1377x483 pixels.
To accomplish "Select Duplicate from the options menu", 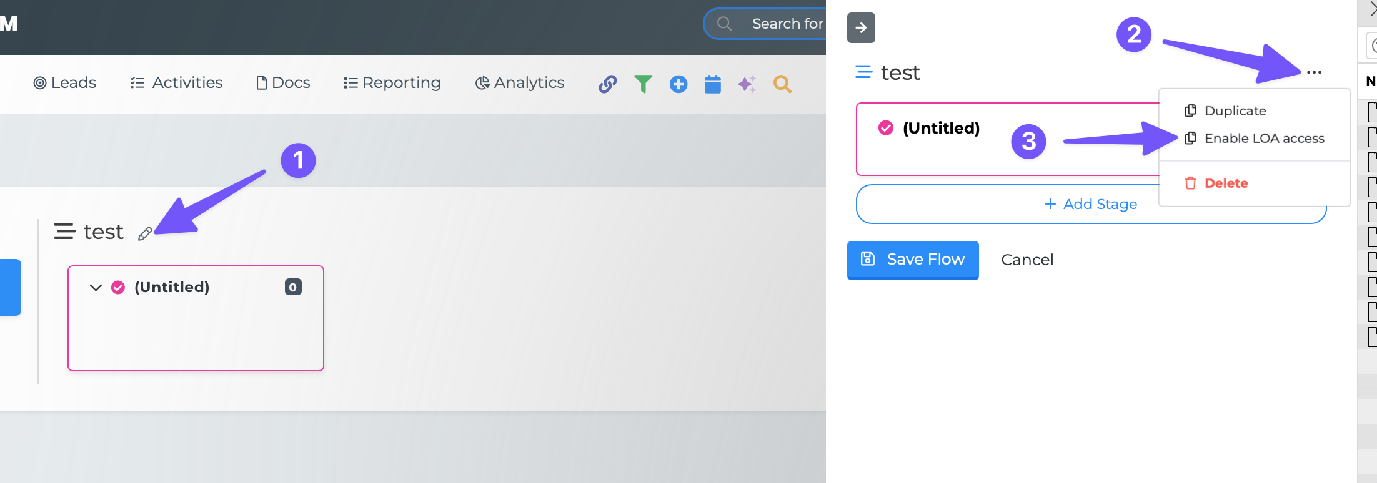I will (x=1235, y=110).
